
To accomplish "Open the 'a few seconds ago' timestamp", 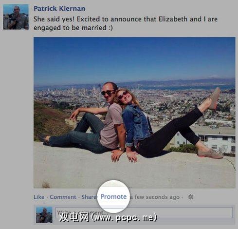I will click(155, 197).
